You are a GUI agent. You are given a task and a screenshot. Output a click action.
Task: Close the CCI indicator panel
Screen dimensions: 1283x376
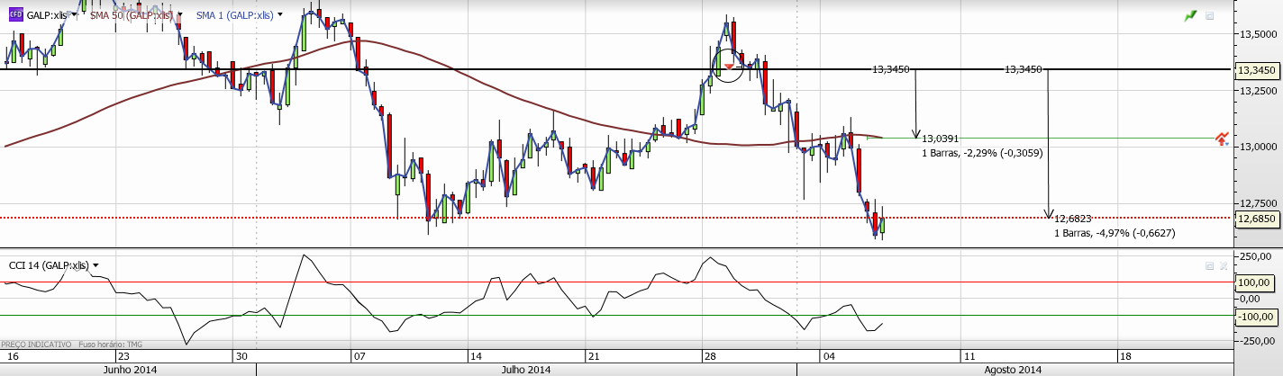coord(1223,266)
